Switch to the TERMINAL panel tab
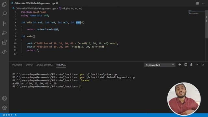 (x=61, y=65)
